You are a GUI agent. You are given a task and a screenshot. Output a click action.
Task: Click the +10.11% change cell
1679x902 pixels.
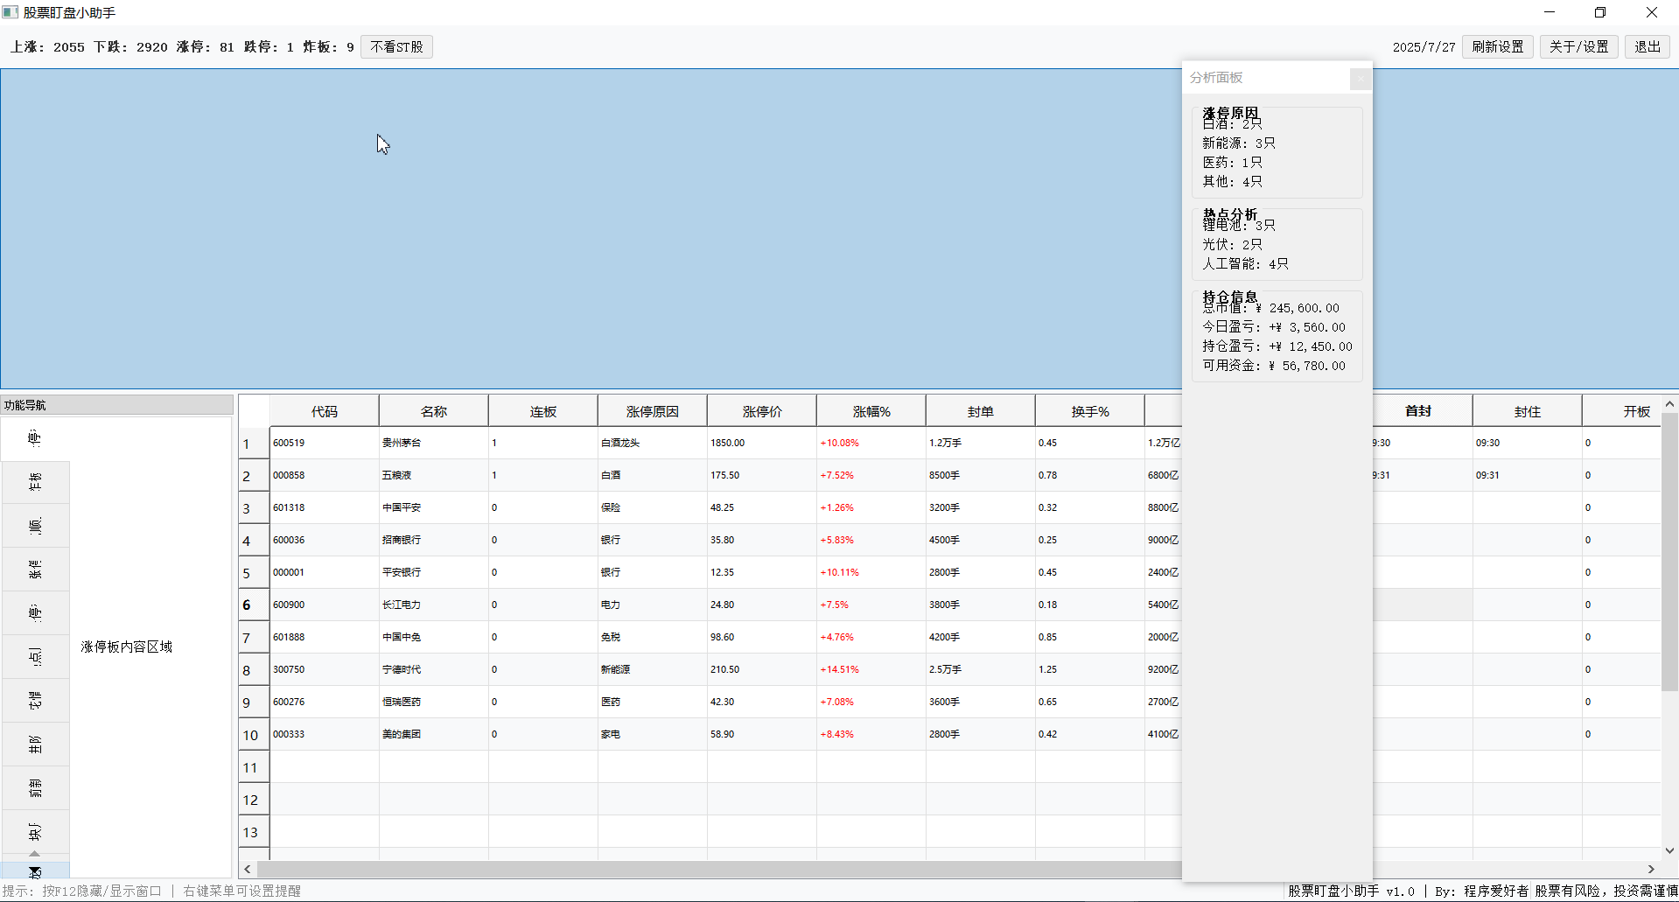tap(871, 572)
